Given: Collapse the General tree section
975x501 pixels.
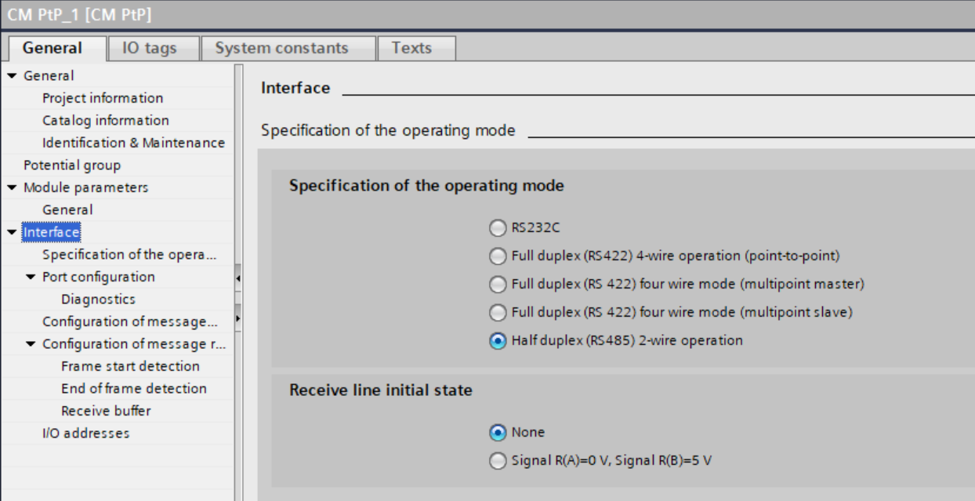Looking at the screenshot, I should click(x=12, y=76).
